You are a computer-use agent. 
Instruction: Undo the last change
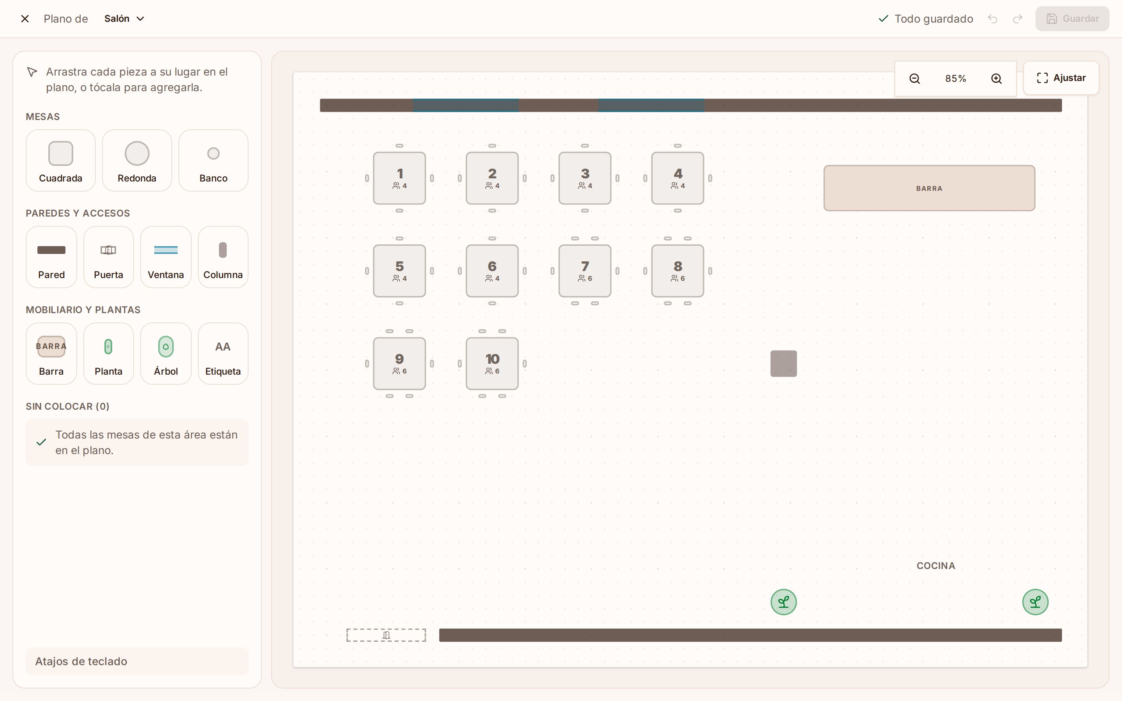coord(993,19)
